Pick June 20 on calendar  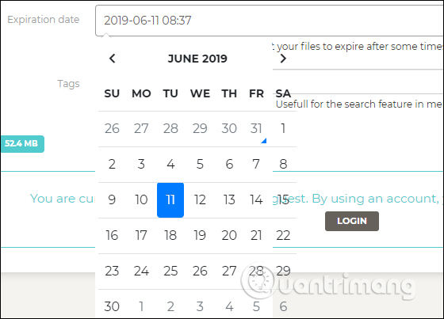[x=229, y=236]
